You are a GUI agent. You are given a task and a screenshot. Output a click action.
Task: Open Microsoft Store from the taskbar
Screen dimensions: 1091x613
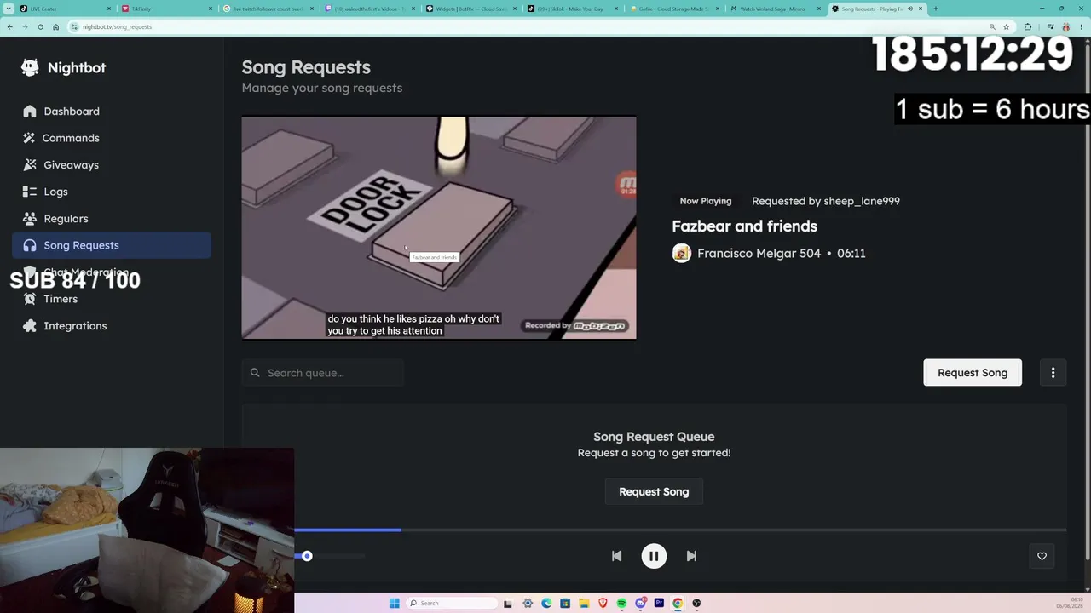565,603
